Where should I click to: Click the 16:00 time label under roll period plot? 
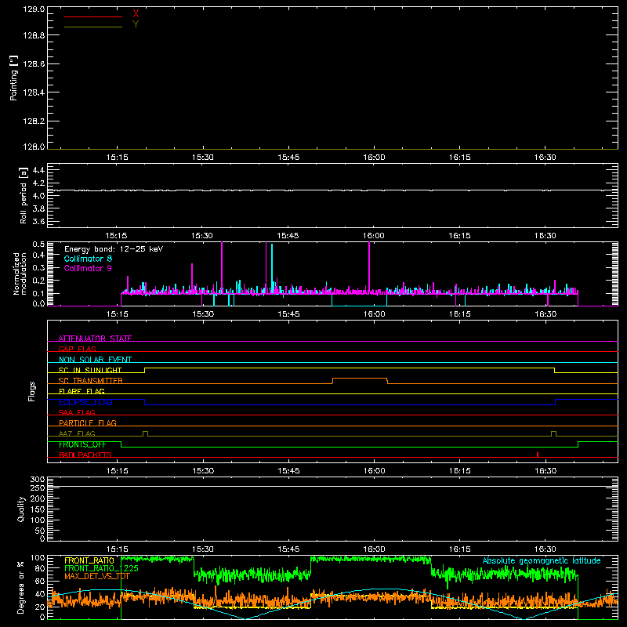[374, 236]
